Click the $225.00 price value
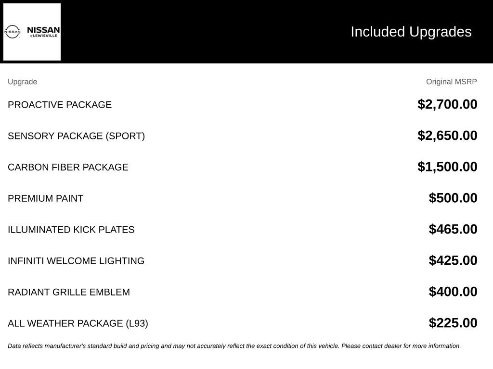The image size is (493, 369). [453, 323]
